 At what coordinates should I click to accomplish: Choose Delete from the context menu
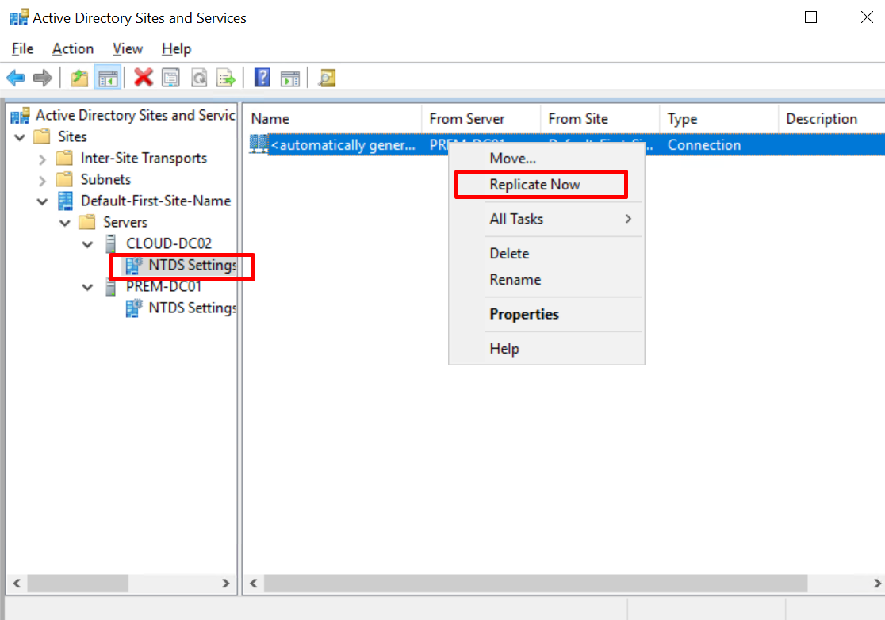pos(546,253)
